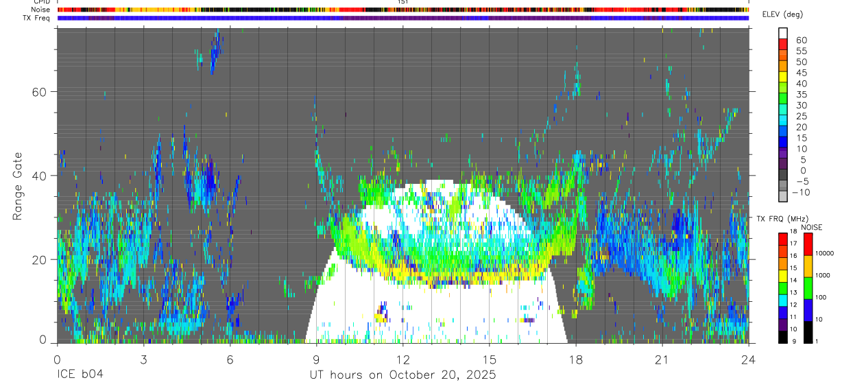This screenshot has height=389, width=842.
Task: Click the noise status color bar above the plot
Action: [402, 10]
